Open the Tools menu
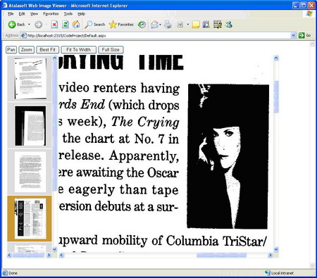This screenshot has width=317, height=278. tap(68, 14)
